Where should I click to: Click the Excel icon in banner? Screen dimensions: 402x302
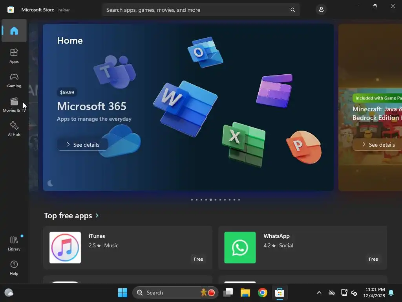point(243,144)
